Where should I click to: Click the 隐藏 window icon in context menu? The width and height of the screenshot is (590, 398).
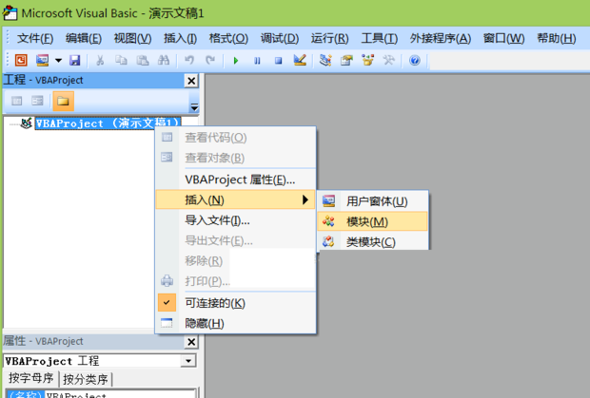pyautogui.click(x=167, y=323)
